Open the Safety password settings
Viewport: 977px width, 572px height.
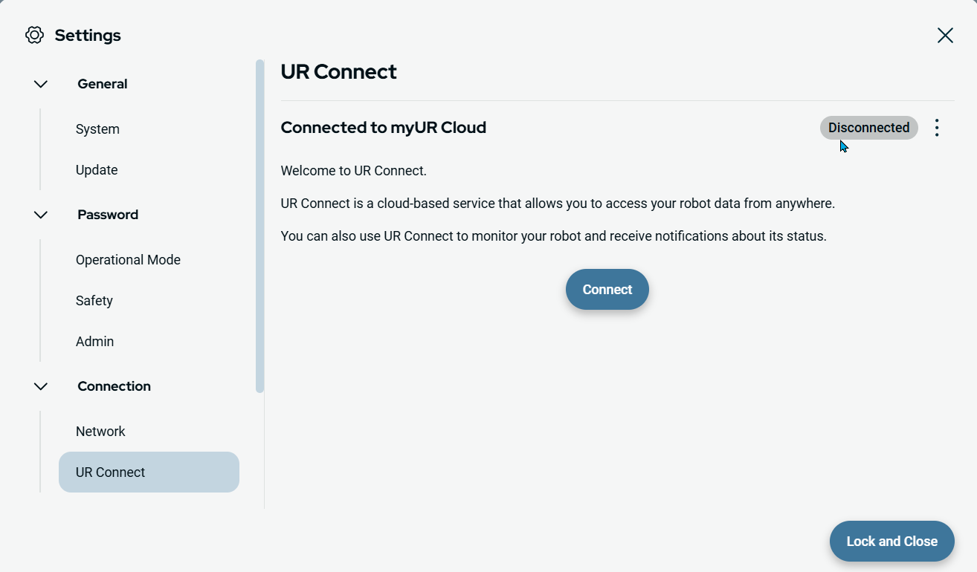pyautogui.click(x=94, y=301)
